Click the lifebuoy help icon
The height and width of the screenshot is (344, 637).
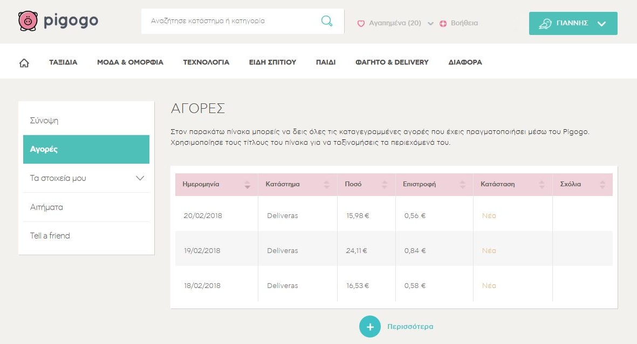pos(443,24)
